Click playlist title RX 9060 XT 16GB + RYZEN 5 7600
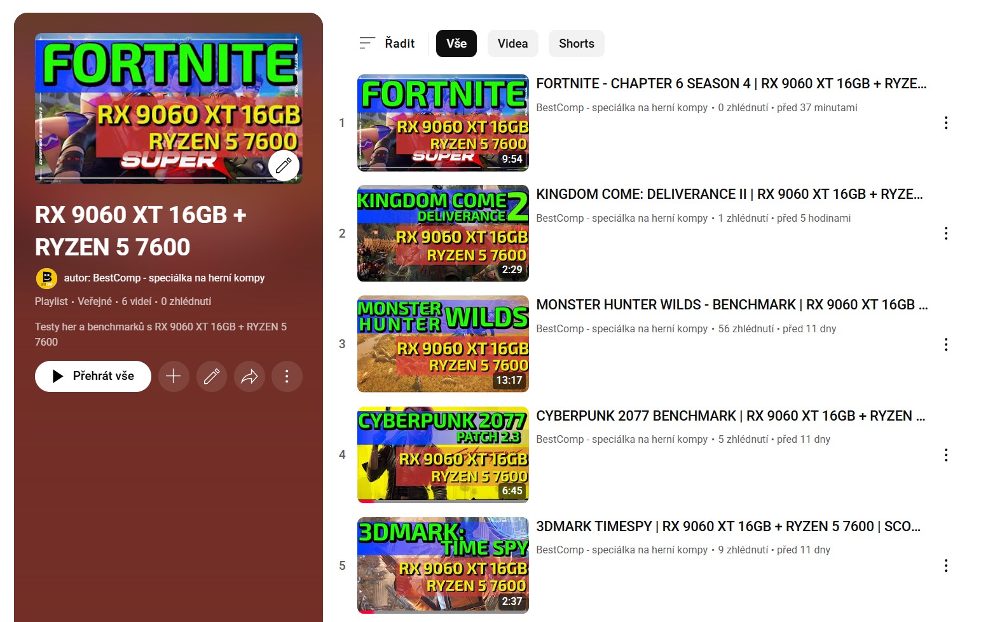This screenshot has width=981, height=622. click(141, 231)
